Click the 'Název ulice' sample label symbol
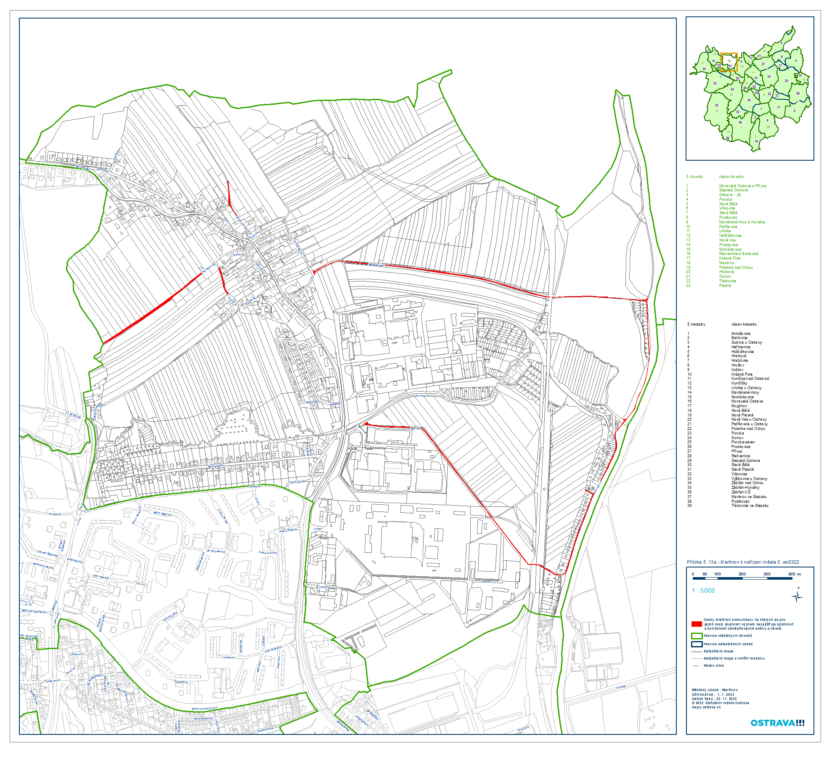 pyautogui.click(x=696, y=665)
